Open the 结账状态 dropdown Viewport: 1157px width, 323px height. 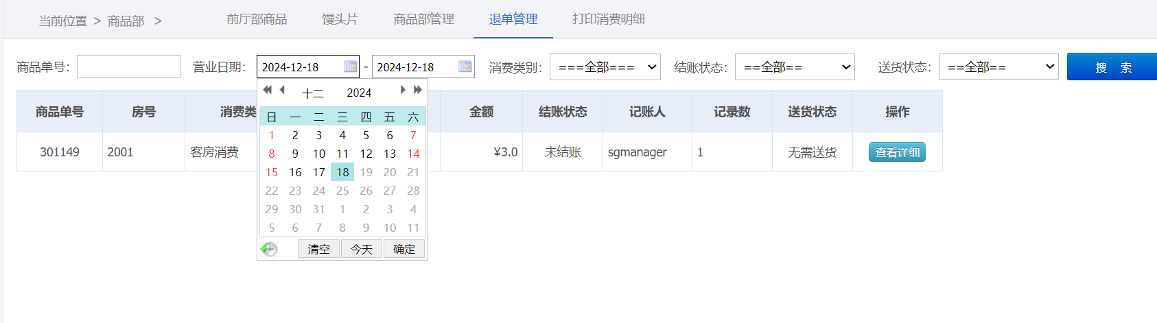click(795, 67)
